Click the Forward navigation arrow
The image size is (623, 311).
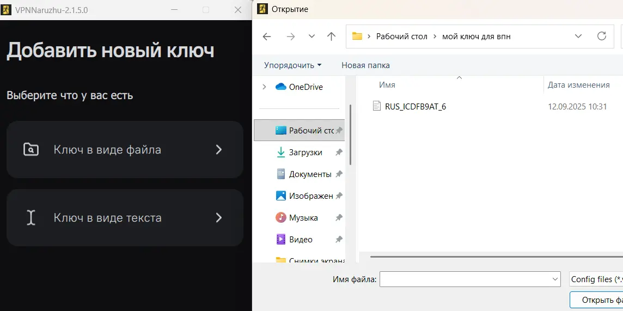pyautogui.click(x=291, y=36)
